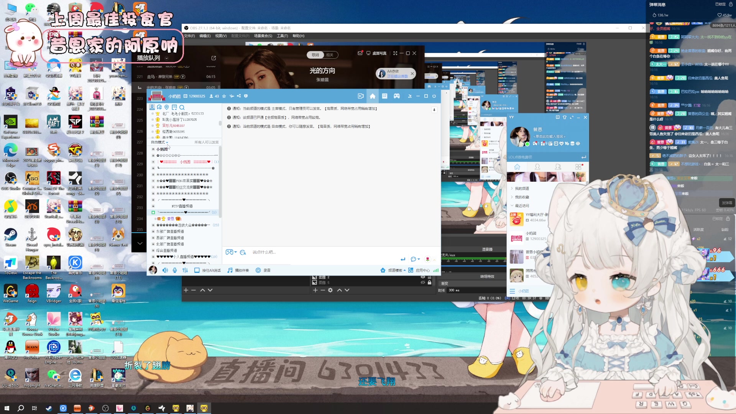Open the audio mixer settings icon

pos(185,270)
